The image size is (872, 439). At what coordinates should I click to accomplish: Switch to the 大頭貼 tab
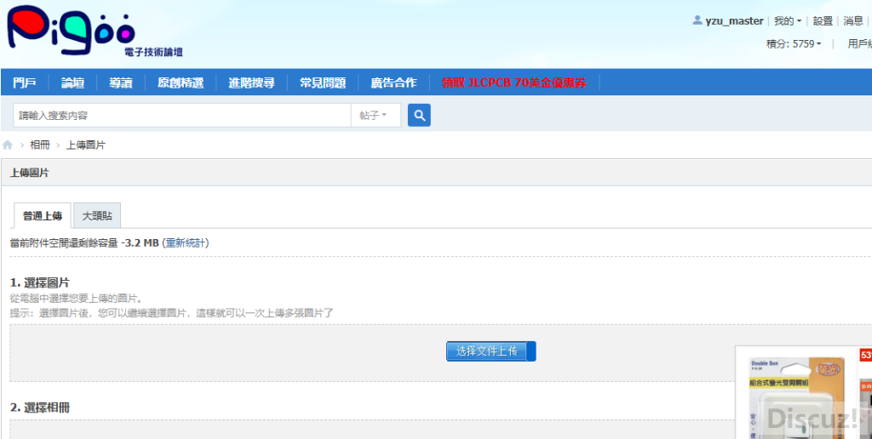point(97,216)
